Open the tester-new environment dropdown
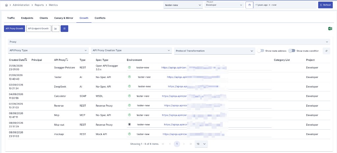Screen dimensions: 337x153 [x=183, y=5]
